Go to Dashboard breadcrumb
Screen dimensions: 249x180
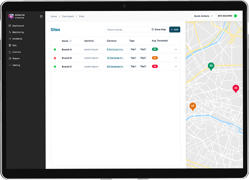[x=68, y=16]
